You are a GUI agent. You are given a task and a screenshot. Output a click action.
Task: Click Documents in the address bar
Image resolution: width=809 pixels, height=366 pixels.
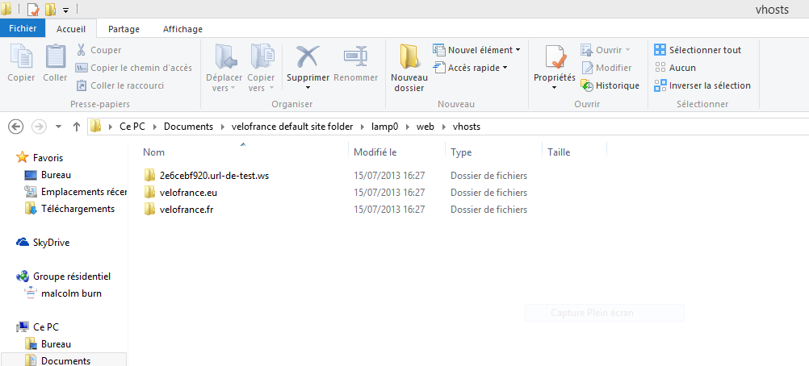coord(188,127)
